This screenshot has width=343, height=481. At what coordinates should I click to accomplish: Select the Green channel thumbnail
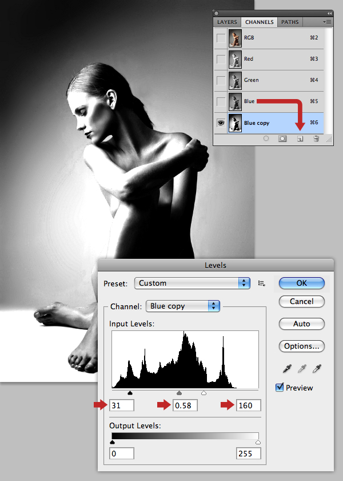[x=235, y=80]
